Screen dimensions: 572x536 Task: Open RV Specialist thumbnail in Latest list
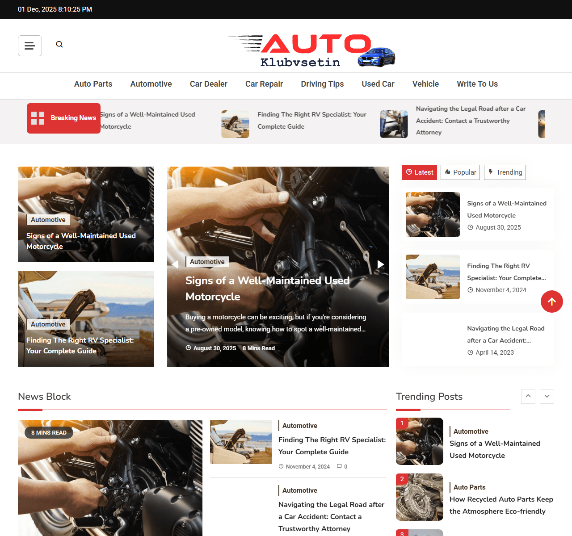[x=432, y=277]
